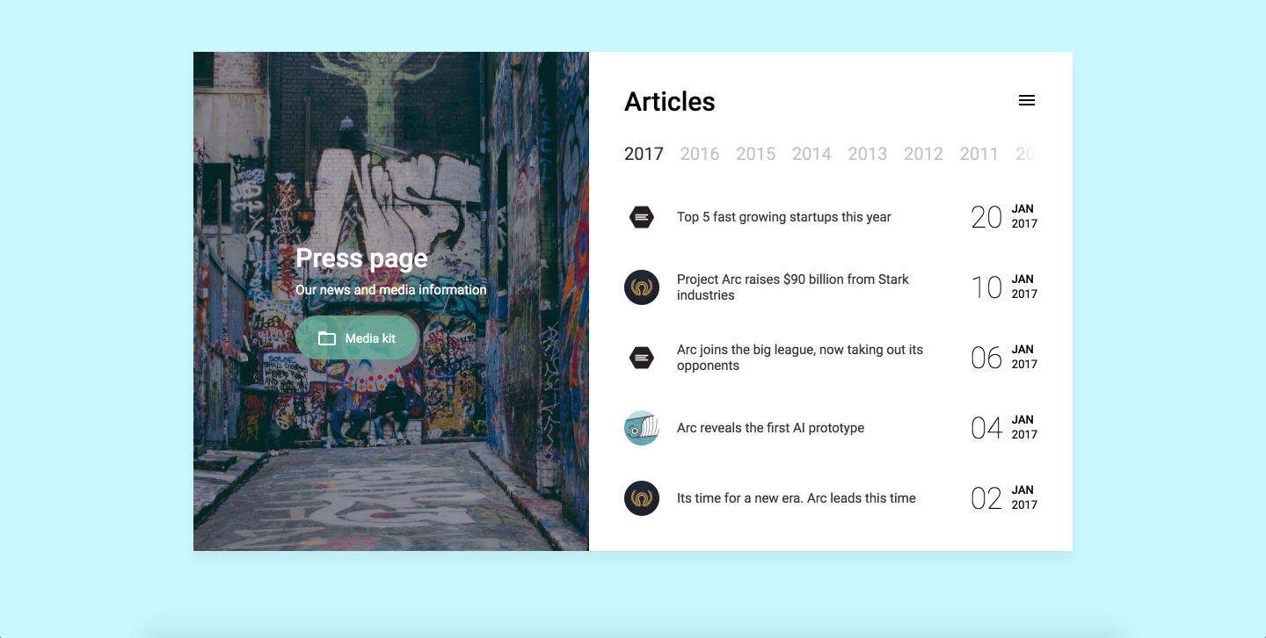Select the 2014 year tab
Image resolution: width=1266 pixels, height=638 pixels.
[x=811, y=154]
